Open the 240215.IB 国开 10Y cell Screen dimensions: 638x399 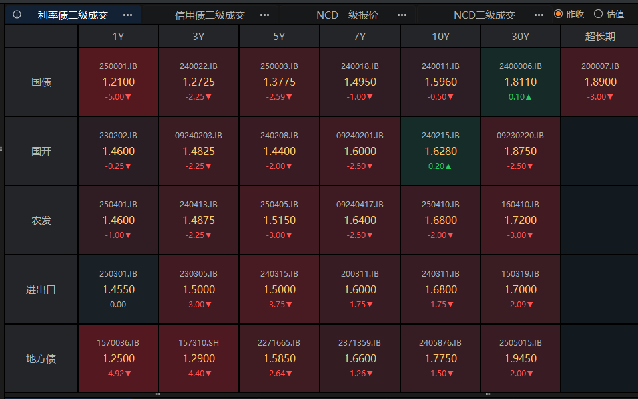440,151
